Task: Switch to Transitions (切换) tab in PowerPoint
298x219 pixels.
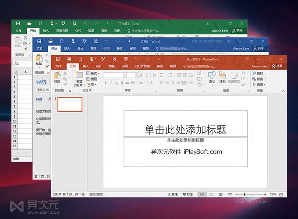Action: 112,66
